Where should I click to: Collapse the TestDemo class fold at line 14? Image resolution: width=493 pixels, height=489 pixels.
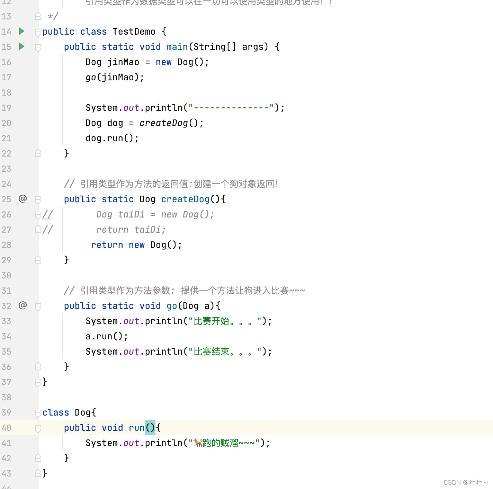pos(38,32)
